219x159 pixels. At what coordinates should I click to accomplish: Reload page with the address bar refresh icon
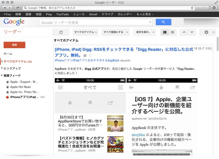click(192, 8)
